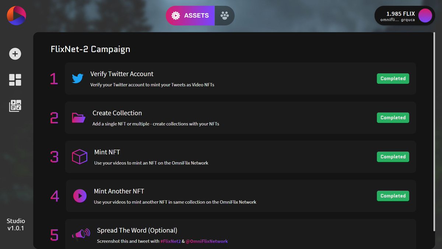The width and height of the screenshot is (442, 249).
Task: Select the megaphone icon for Spread The Word
Action: pos(81,234)
